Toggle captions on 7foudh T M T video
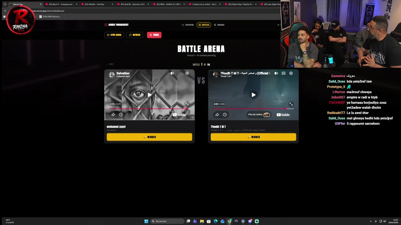The height and width of the screenshot is (225, 401). (284, 73)
